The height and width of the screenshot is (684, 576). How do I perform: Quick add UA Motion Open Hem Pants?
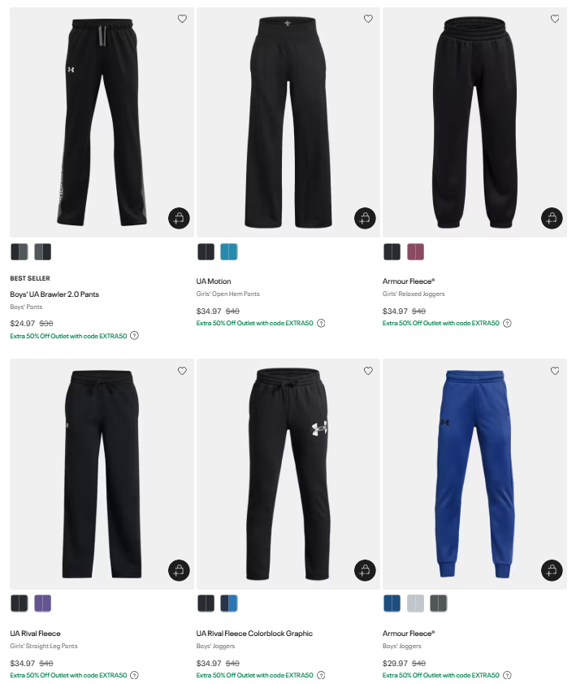point(365,218)
